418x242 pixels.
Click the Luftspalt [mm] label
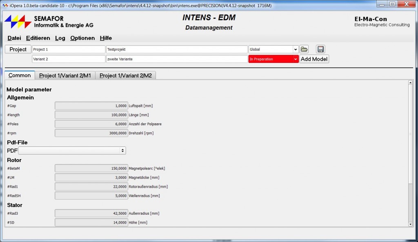[141, 106]
